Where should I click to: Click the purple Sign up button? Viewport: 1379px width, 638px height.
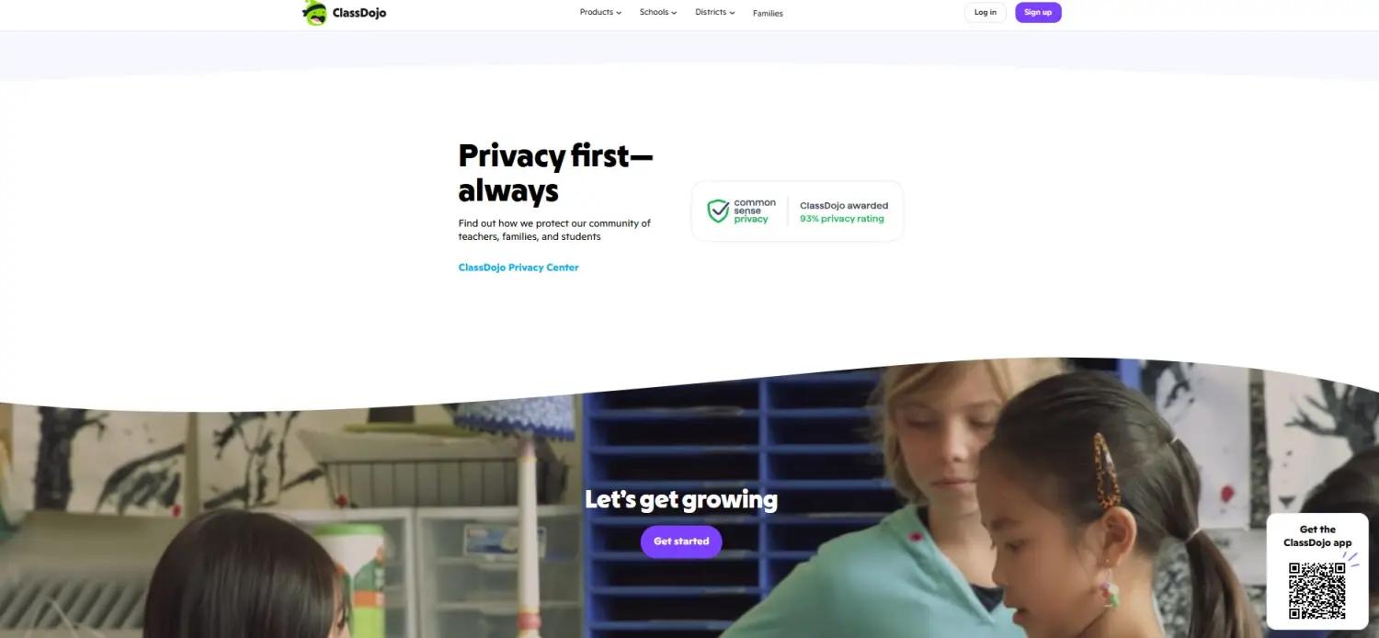pyautogui.click(x=1038, y=13)
